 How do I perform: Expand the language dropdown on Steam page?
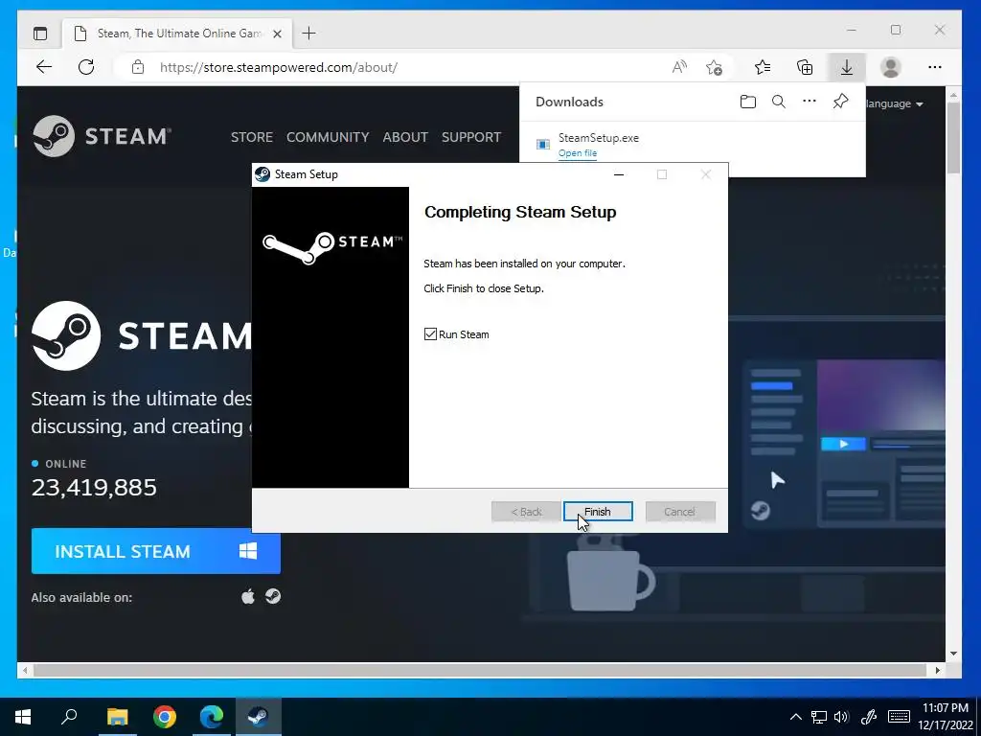895,103
